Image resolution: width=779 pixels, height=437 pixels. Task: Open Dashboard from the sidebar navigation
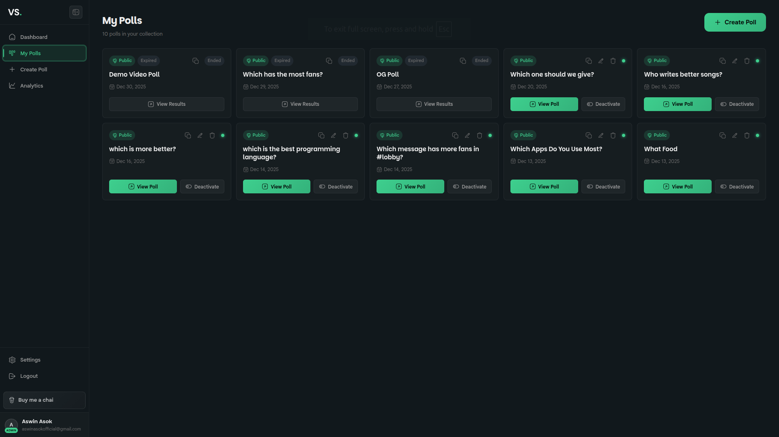pyautogui.click(x=33, y=37)
